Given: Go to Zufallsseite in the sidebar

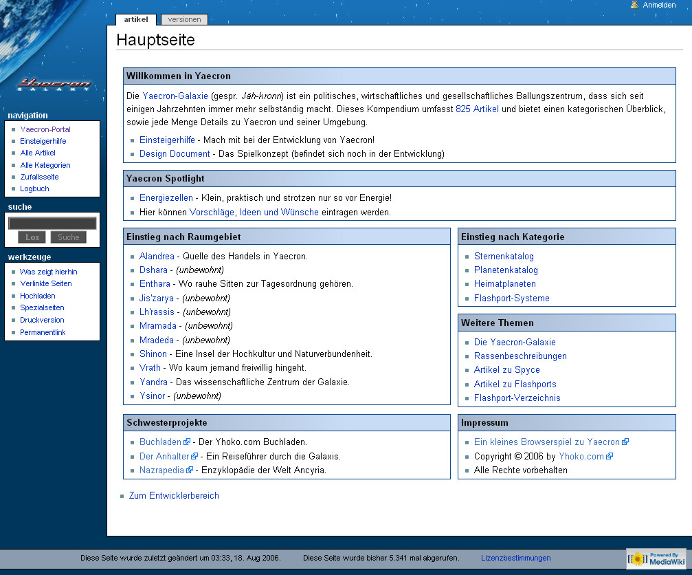Looking at the screenshot, I should 39,177.
